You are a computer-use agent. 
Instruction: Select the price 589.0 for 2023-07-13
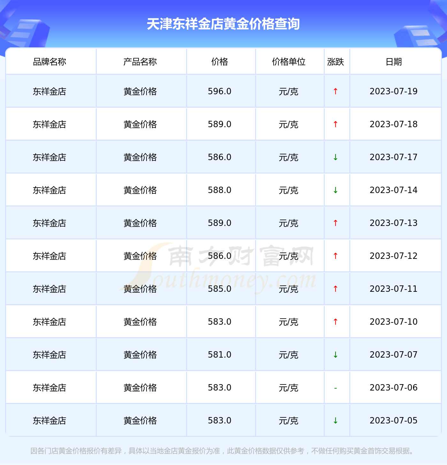coord(220,223)
